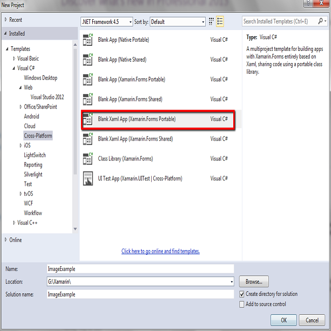The height and width of the screenshot is (331, 331).
Task: Click the Browse... button
Action: pos(254,282)
